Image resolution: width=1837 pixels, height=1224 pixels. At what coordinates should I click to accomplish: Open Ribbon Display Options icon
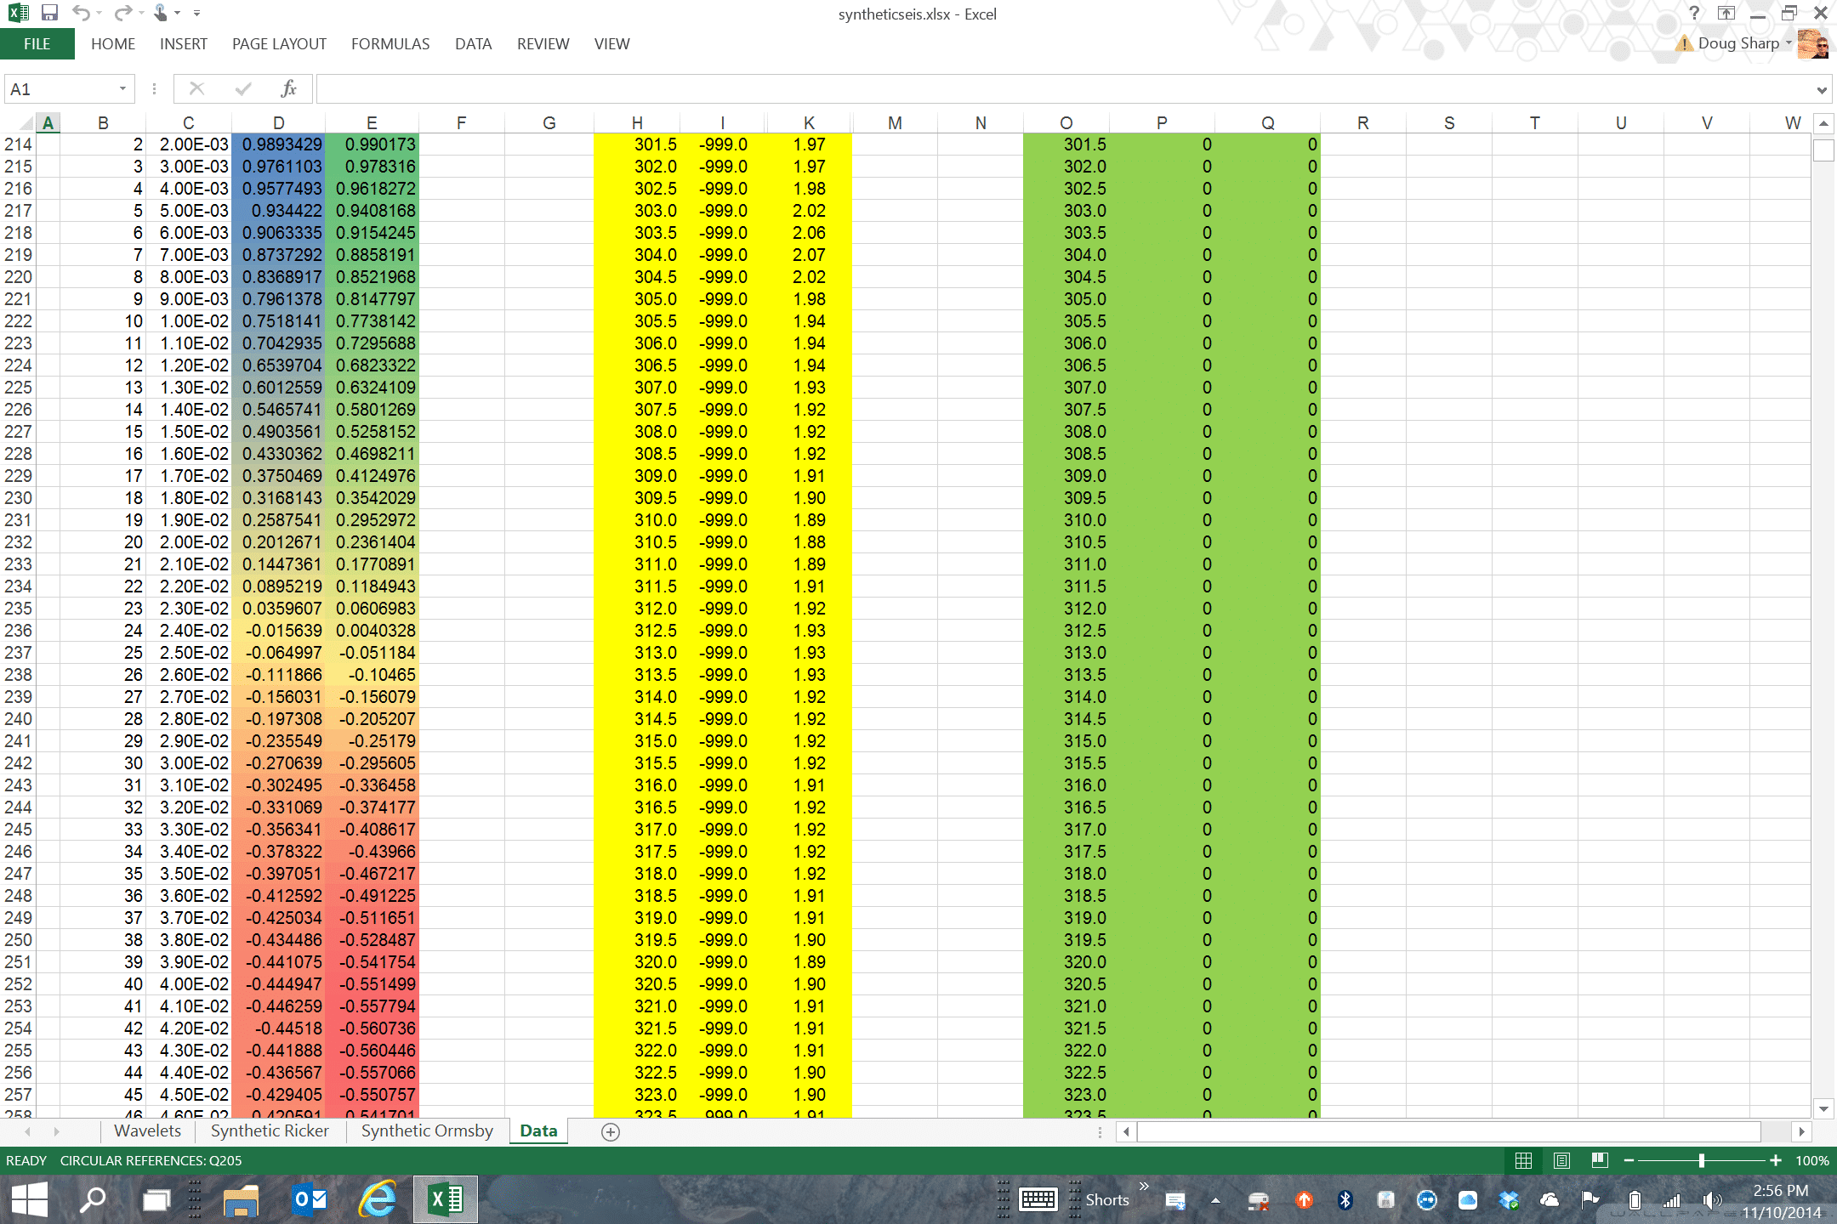point(1726,13)
